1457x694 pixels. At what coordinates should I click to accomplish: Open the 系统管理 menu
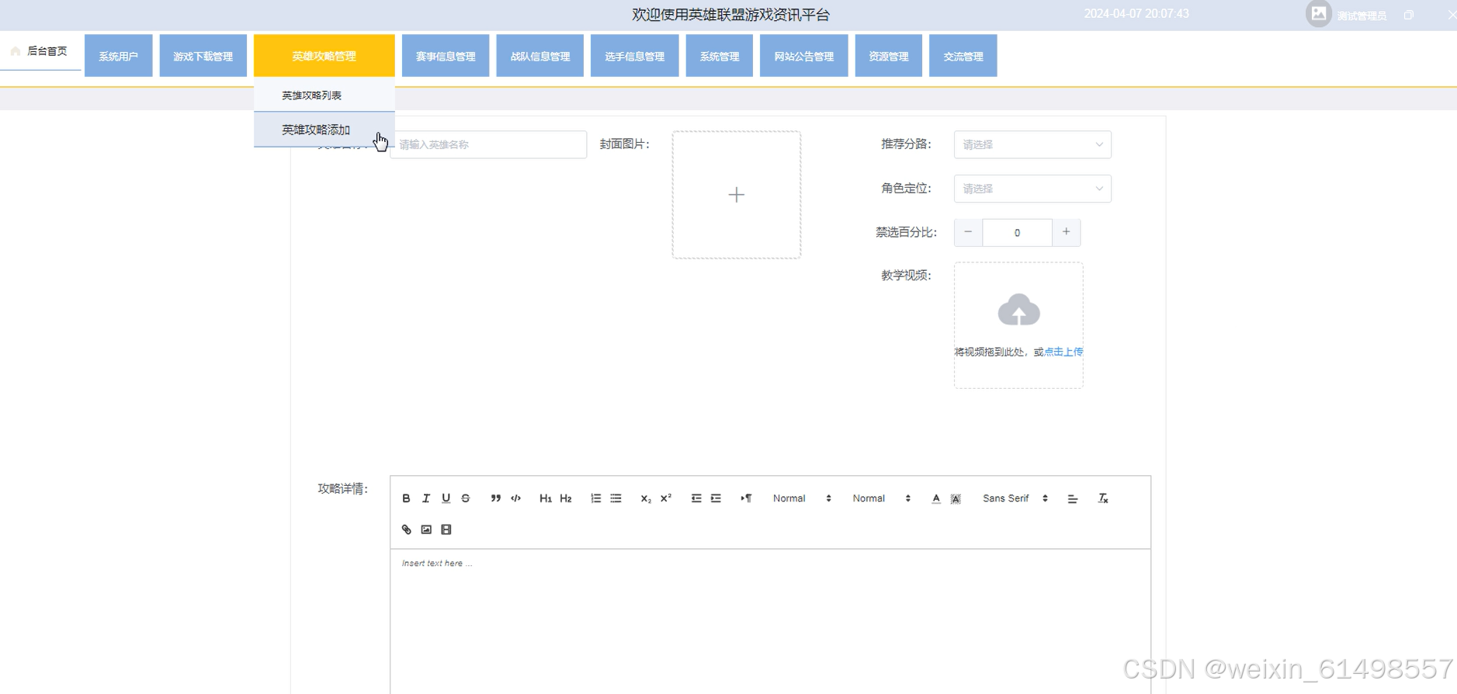coord(720,56)
